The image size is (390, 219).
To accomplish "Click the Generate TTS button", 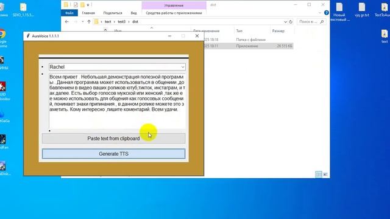I will click(x=113, y=154).
